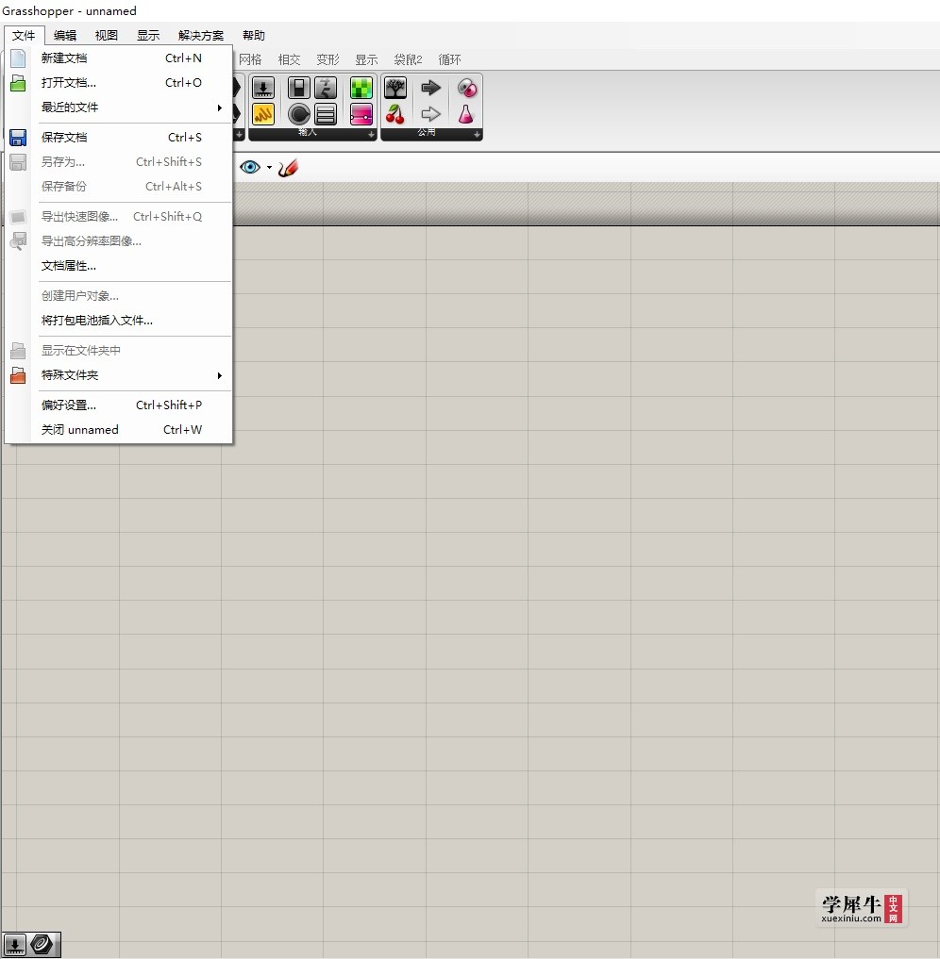Switch to the 相交 component tab

pyautogui.click(x=289, y=59)
